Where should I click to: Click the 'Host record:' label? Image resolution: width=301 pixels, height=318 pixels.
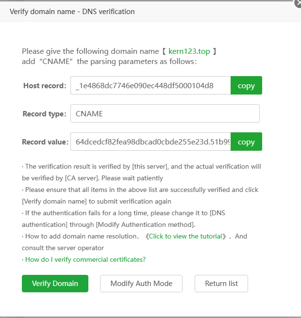(x=45, y=86)
